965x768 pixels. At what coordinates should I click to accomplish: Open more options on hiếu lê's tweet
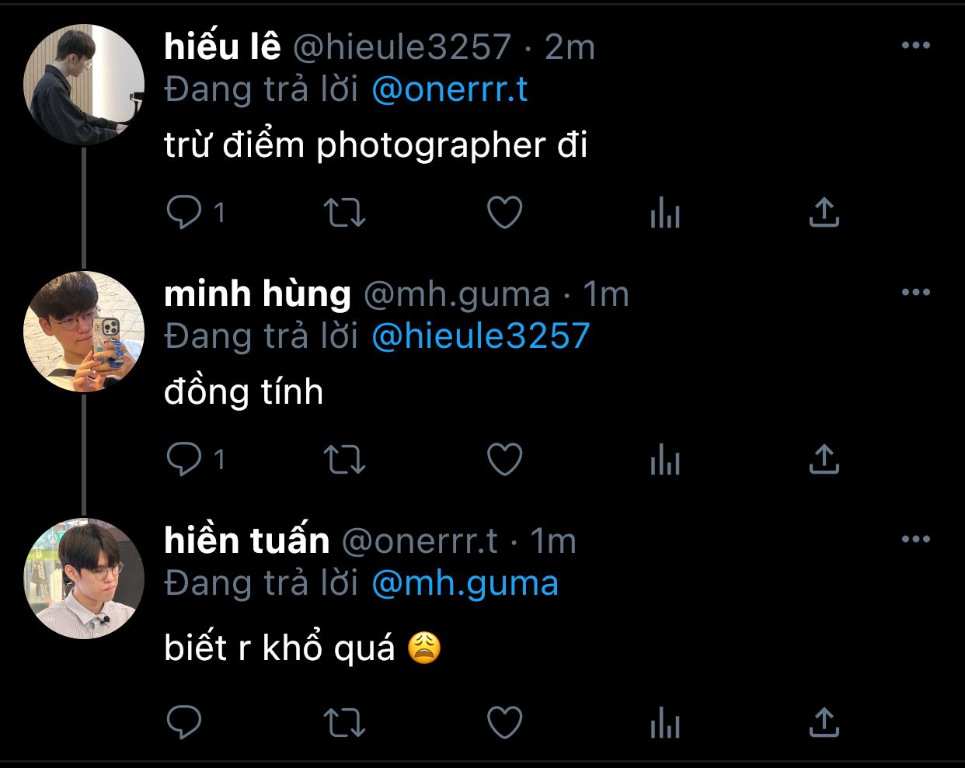[x=915, y=46]
